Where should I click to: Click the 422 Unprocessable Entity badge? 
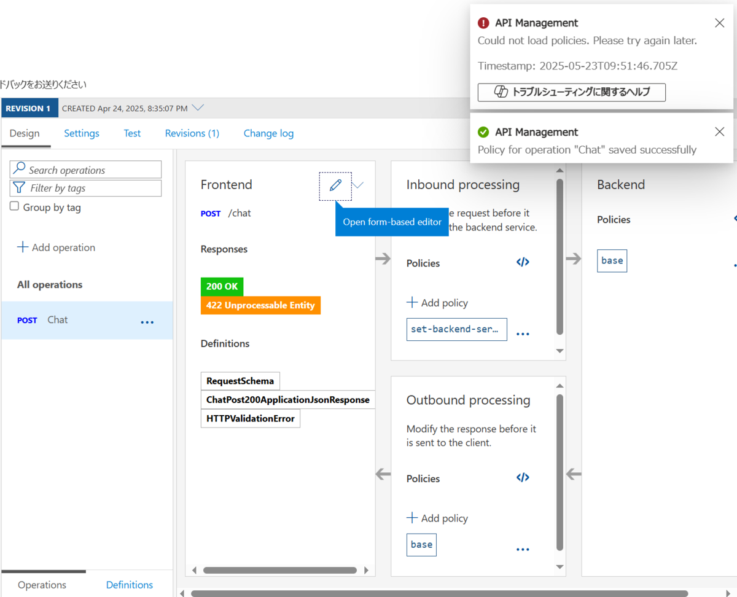tap(260, 305)
